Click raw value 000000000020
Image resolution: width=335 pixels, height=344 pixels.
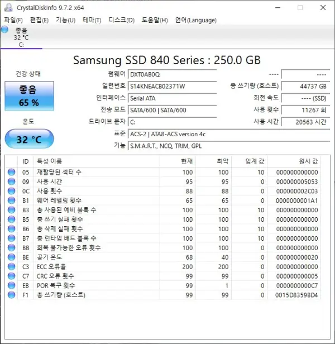click(x=297, y=257)
